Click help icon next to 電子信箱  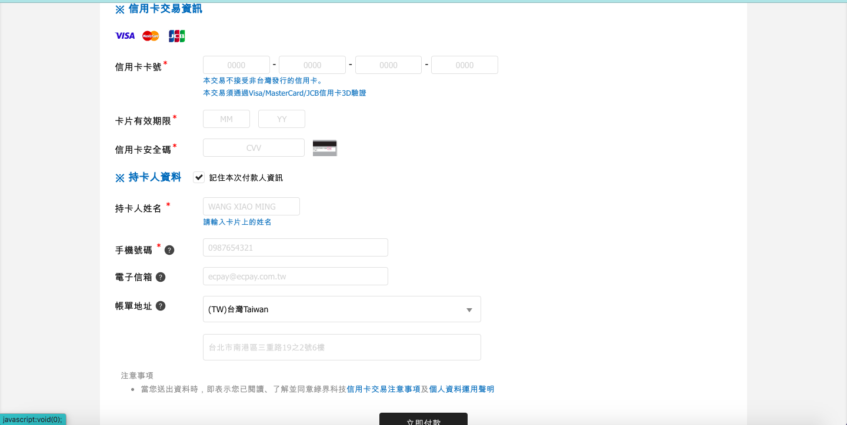click(x=161, y=277)
